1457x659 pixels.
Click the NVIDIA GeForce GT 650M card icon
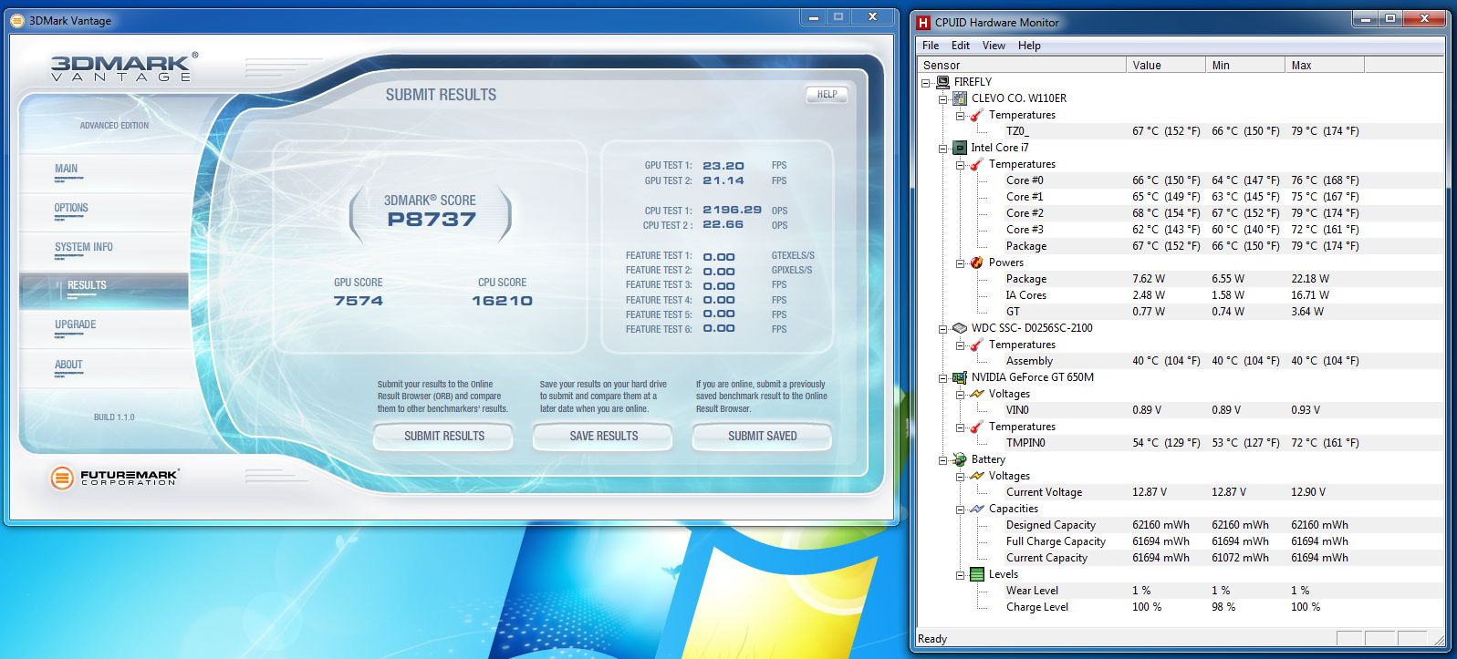click(x=960, y=377)
